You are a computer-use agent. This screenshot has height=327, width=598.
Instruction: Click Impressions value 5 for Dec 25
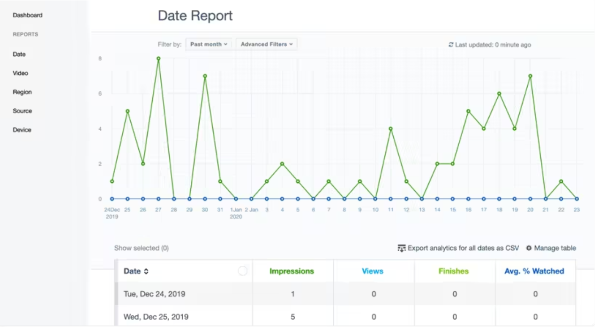pos(293,317)
